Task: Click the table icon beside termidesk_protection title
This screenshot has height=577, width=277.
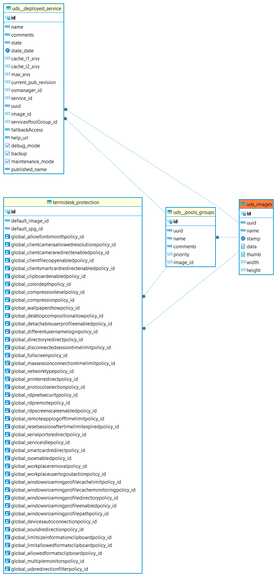Action: [x=49, y=202]
